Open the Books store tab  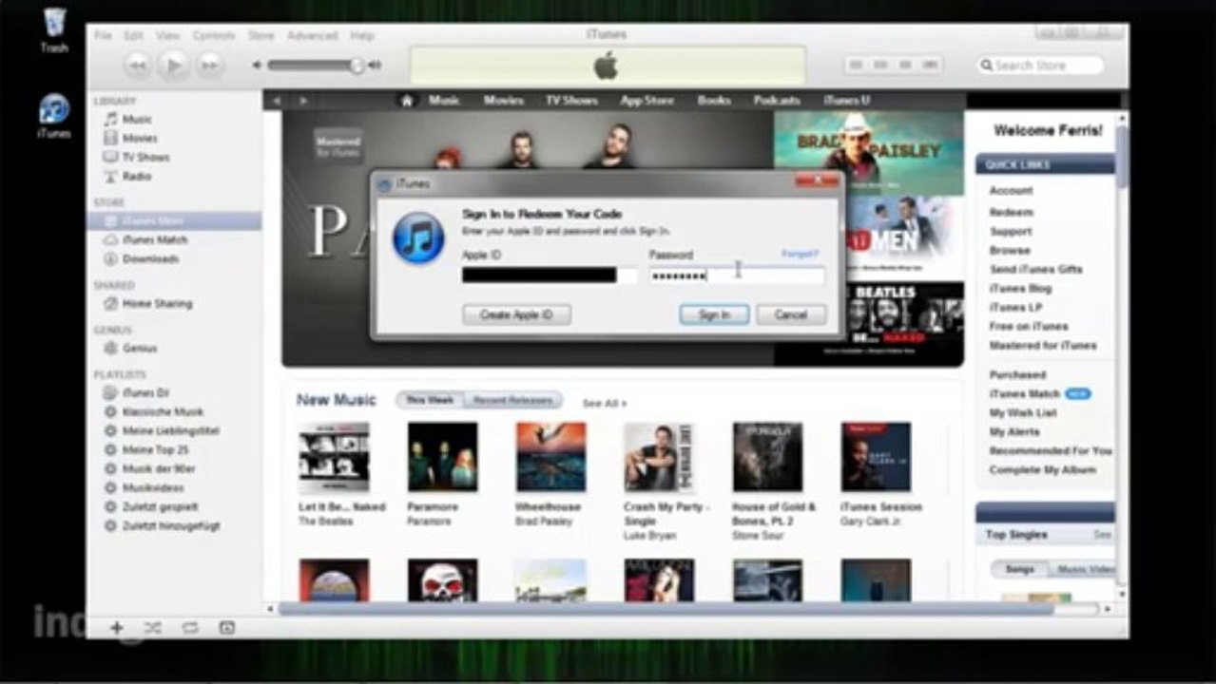714,100
